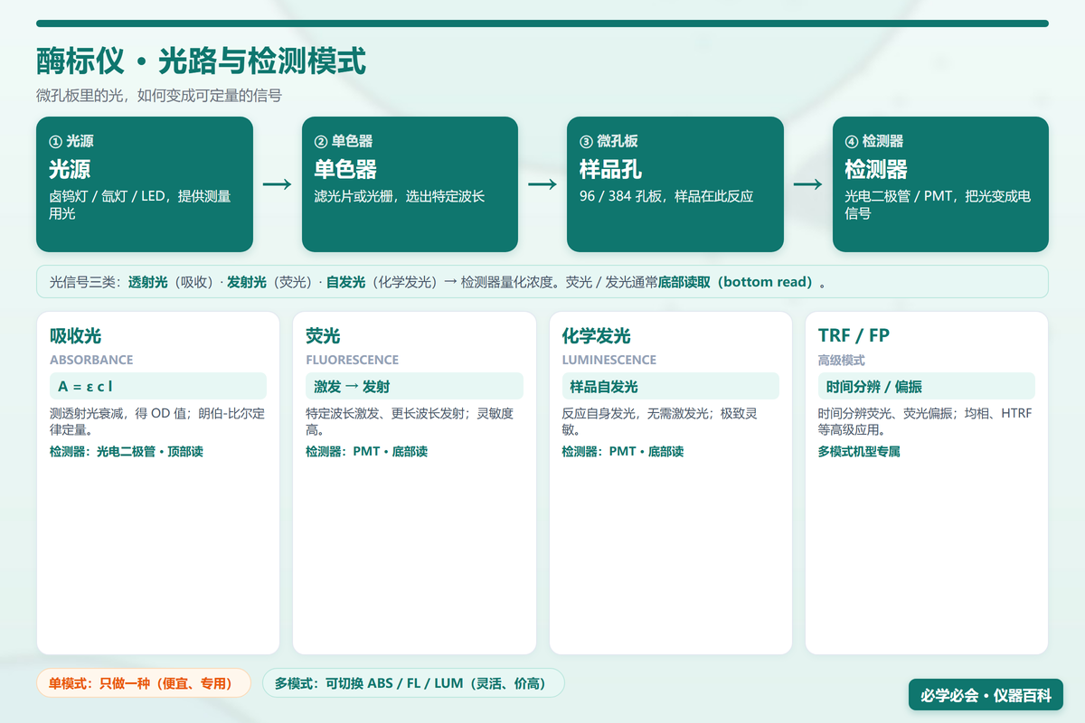Click the 多模式：可切换 ABS / FL / LUM pill
The image size is (1085, 723).
pyautogui.click(x=413, y=683)
